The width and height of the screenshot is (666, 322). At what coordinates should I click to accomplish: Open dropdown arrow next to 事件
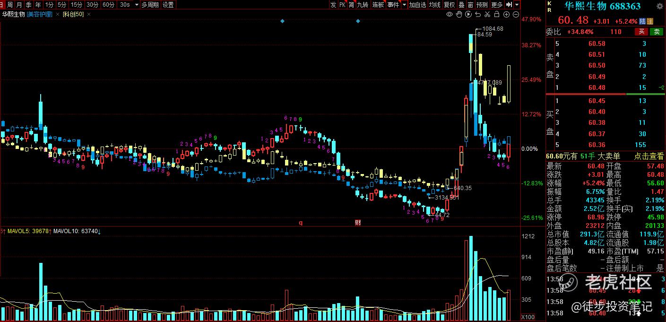click(404, 5)
